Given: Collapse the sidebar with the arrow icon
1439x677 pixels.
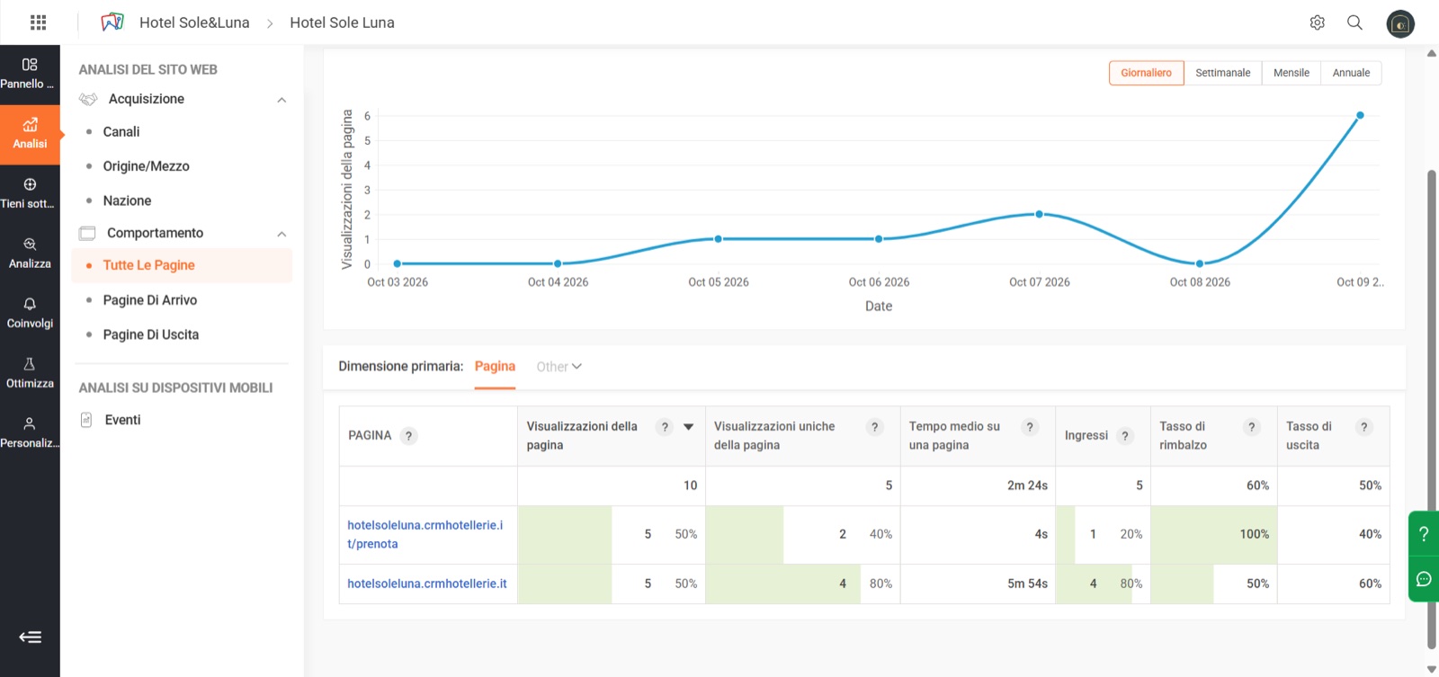Looking at the screenshot, I should [30, 637].
